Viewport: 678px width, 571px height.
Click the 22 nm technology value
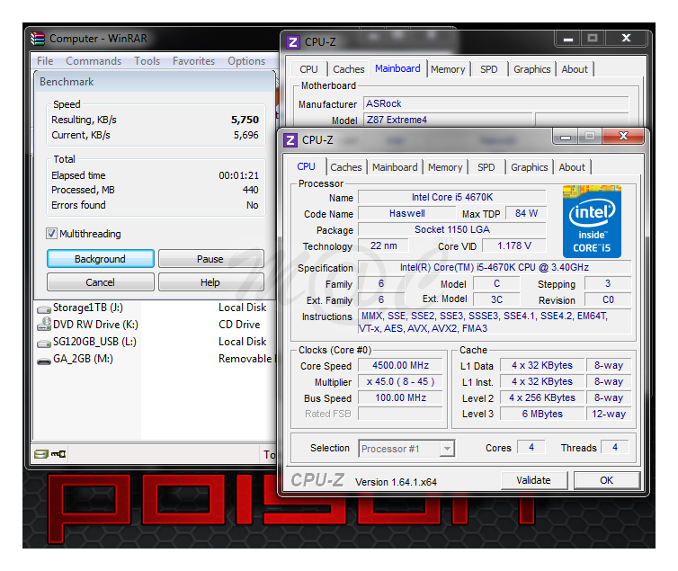tap(383, 245)
